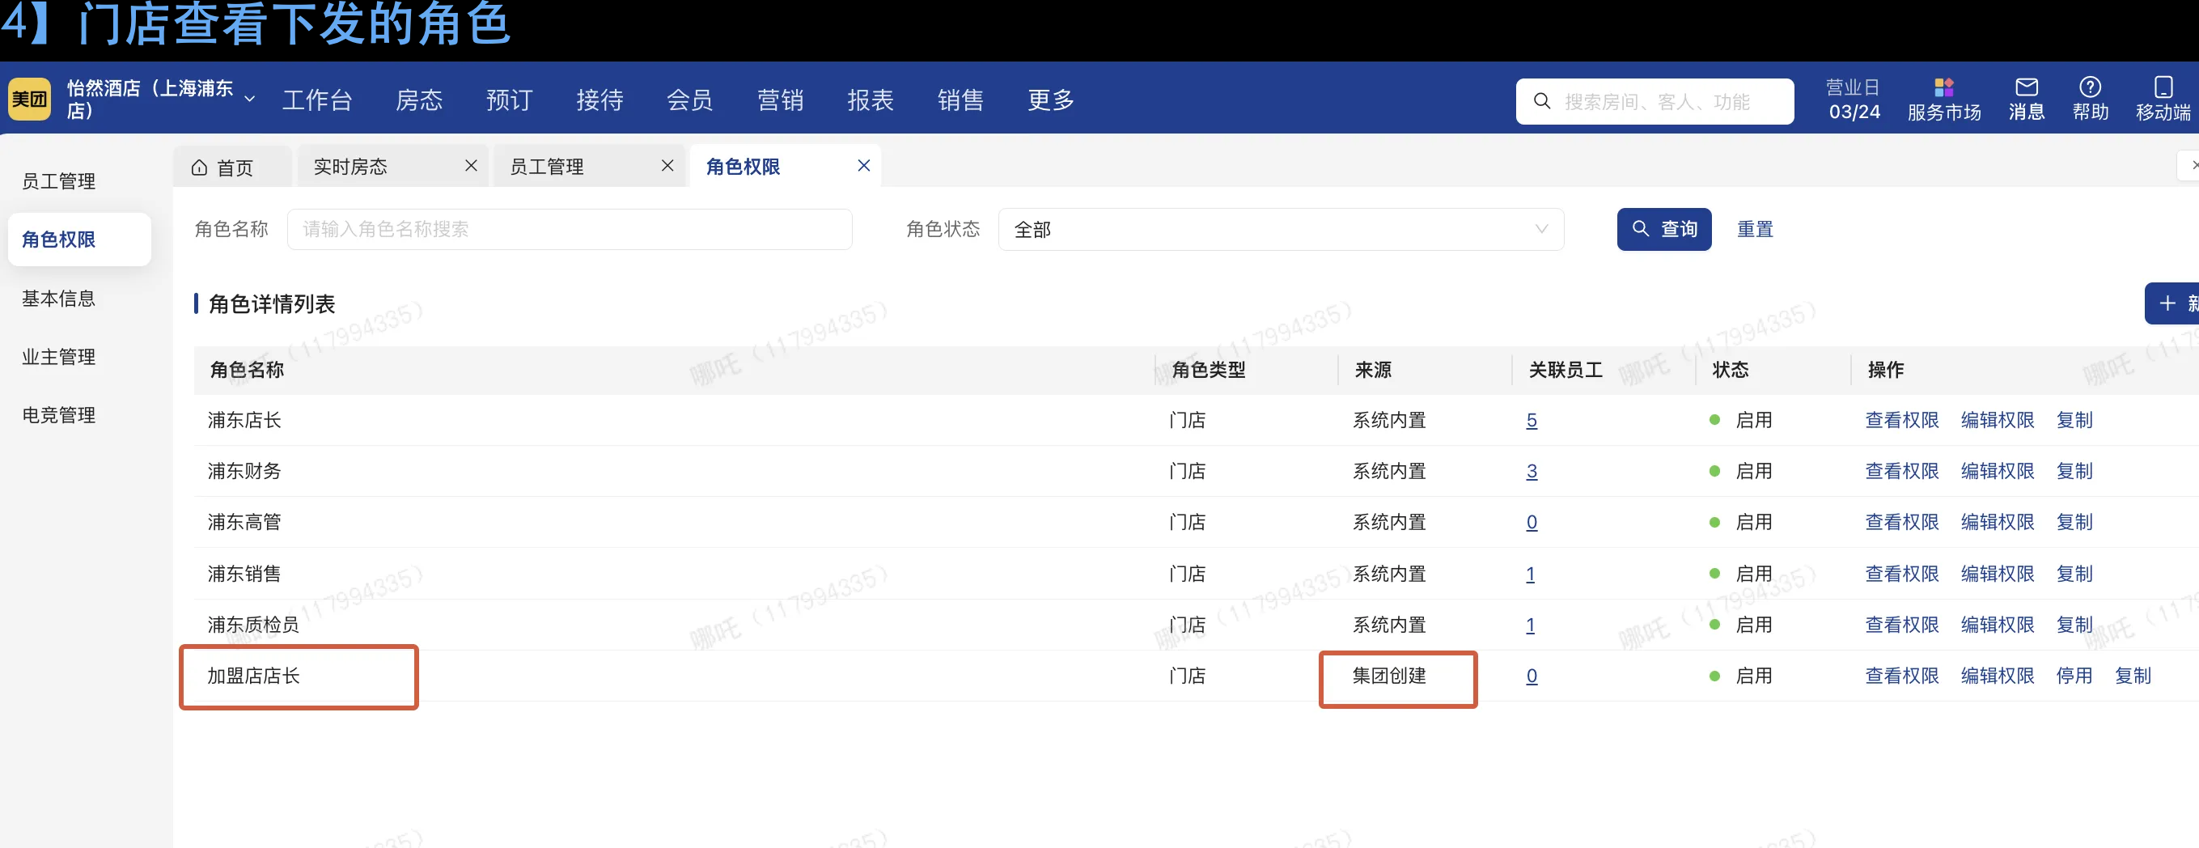
Task: Select the 集团创建 source cell
Action: click(x=1389, y=676)
